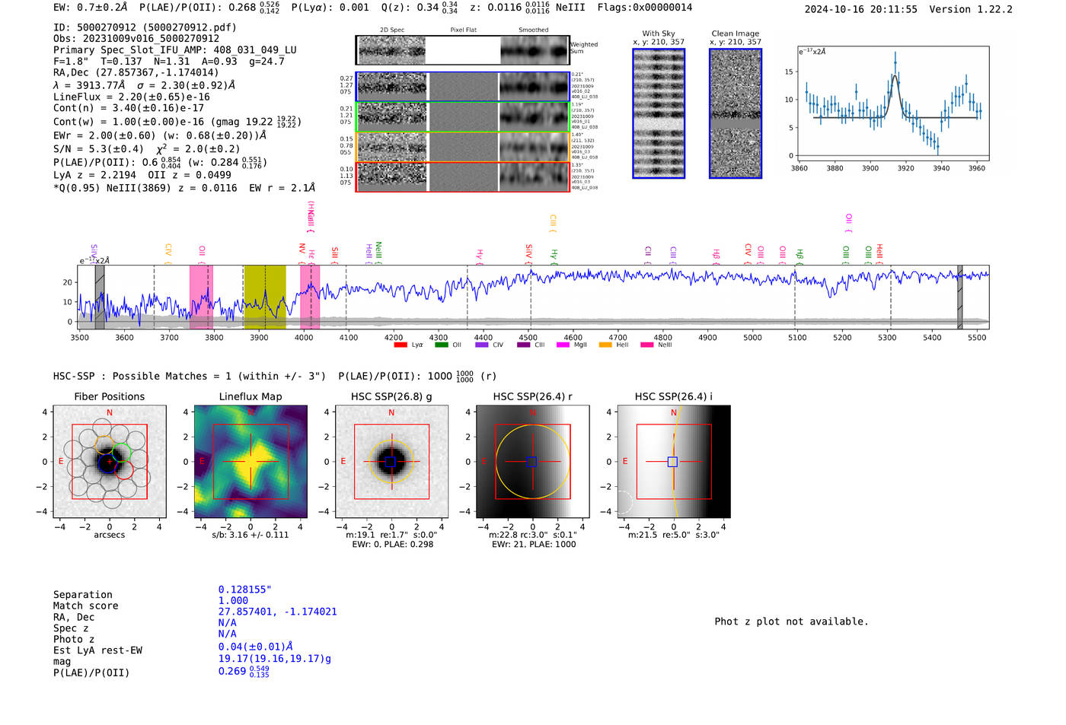Viewport: 1066px width, 725px height.
Task: Open the HSC SSP(26.8) g cutout
Action: (391, 462)
